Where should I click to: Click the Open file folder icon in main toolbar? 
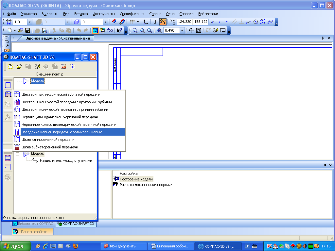click(20, 30)
